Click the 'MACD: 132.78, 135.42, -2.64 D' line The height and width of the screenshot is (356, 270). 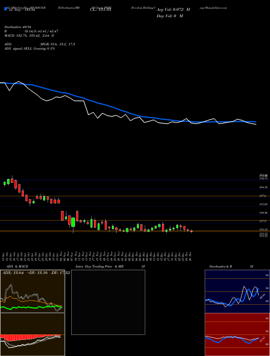pyautogui.click(x=29, y=36)
